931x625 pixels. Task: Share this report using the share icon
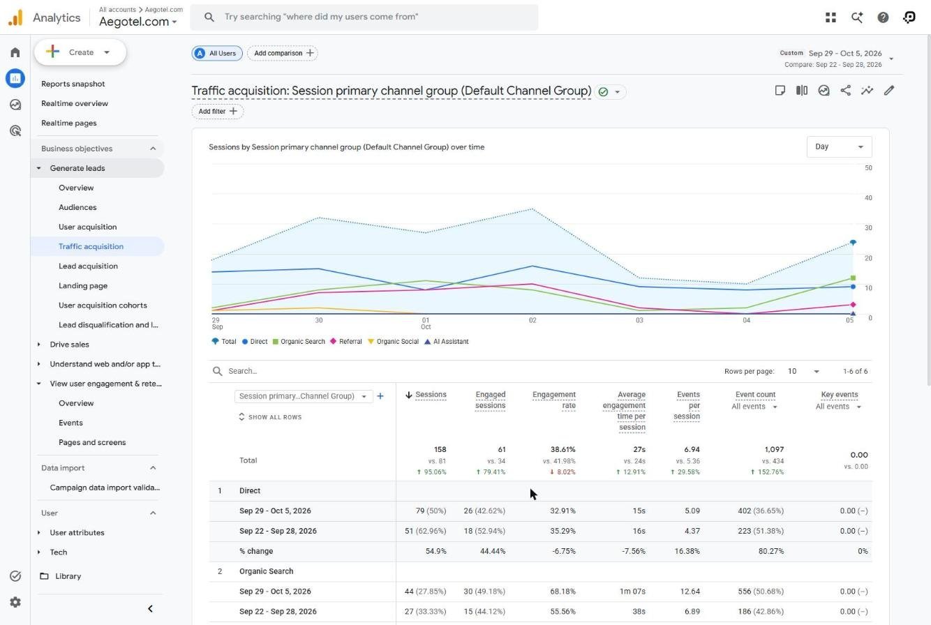[x=845, y=91]
